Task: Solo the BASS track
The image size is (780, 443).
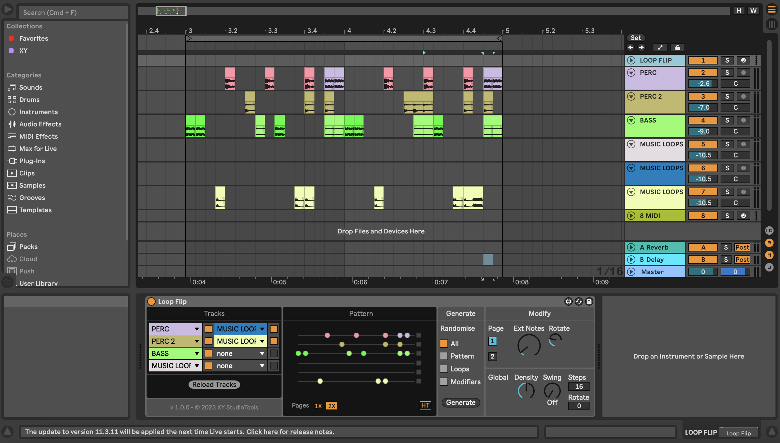Action: click(x=727, y=120)
